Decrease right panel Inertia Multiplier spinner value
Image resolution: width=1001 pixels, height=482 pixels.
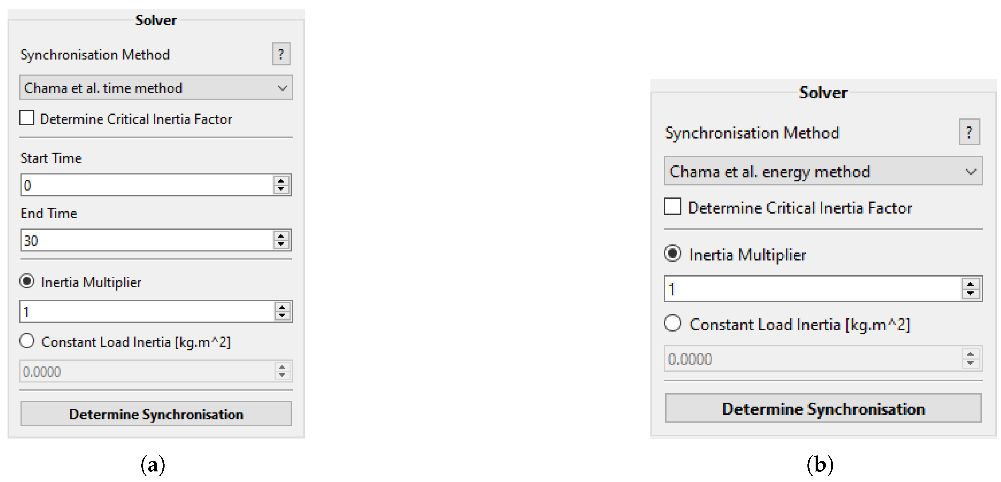[970, 294]
